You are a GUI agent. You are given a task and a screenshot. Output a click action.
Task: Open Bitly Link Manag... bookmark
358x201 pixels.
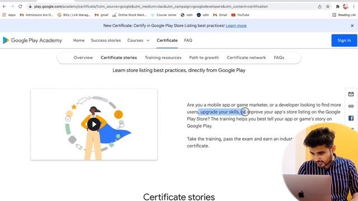click(x=74, y=15)
